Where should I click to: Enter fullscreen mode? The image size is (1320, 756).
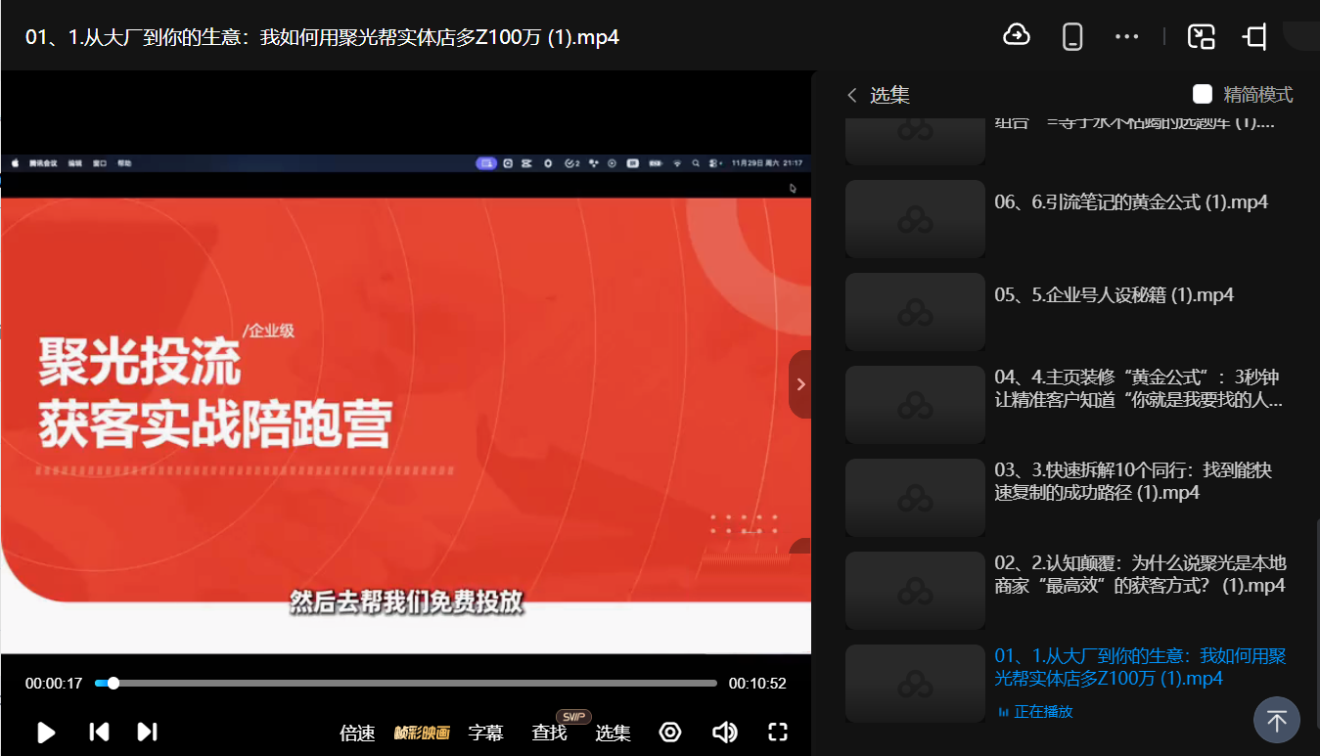click(x=778, y=732)
